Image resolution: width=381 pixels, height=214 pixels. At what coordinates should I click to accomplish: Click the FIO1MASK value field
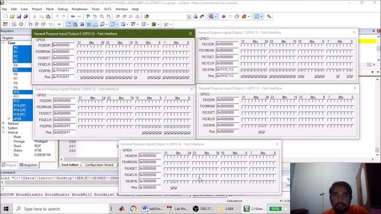(x=227, y=51)
